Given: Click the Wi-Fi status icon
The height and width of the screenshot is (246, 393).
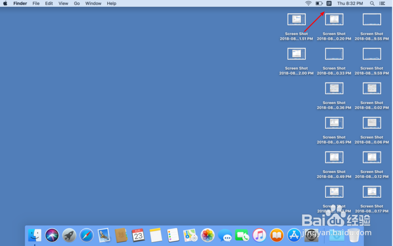Looking at the screenshot, I should [x=308, y=3].
